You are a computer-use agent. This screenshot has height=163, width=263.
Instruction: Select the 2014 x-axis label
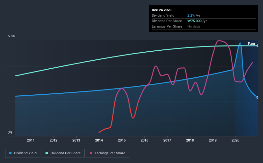99,140
